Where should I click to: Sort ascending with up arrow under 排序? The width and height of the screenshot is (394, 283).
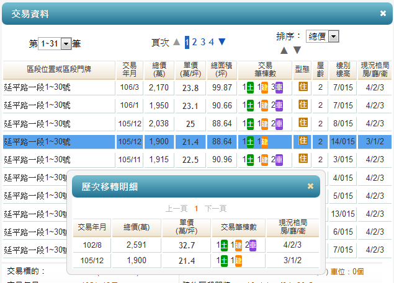click(x=284, y=50)
